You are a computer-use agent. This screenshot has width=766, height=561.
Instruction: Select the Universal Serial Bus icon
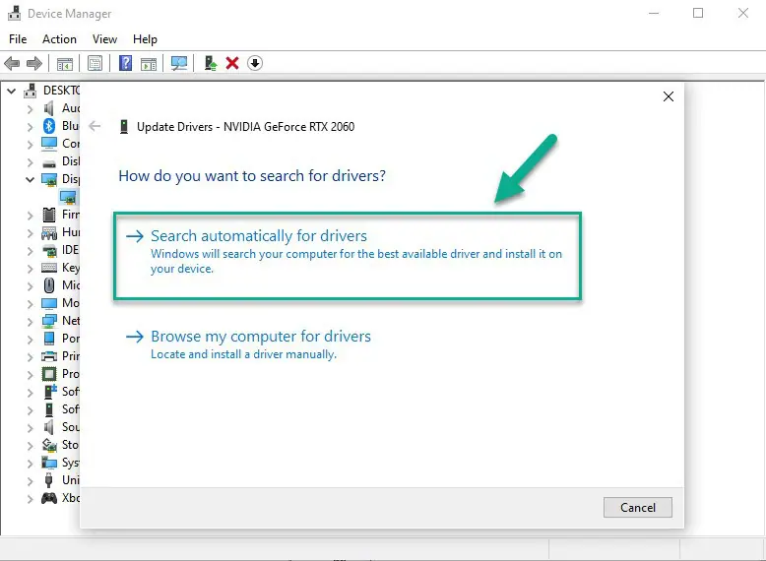pos(49,480)
